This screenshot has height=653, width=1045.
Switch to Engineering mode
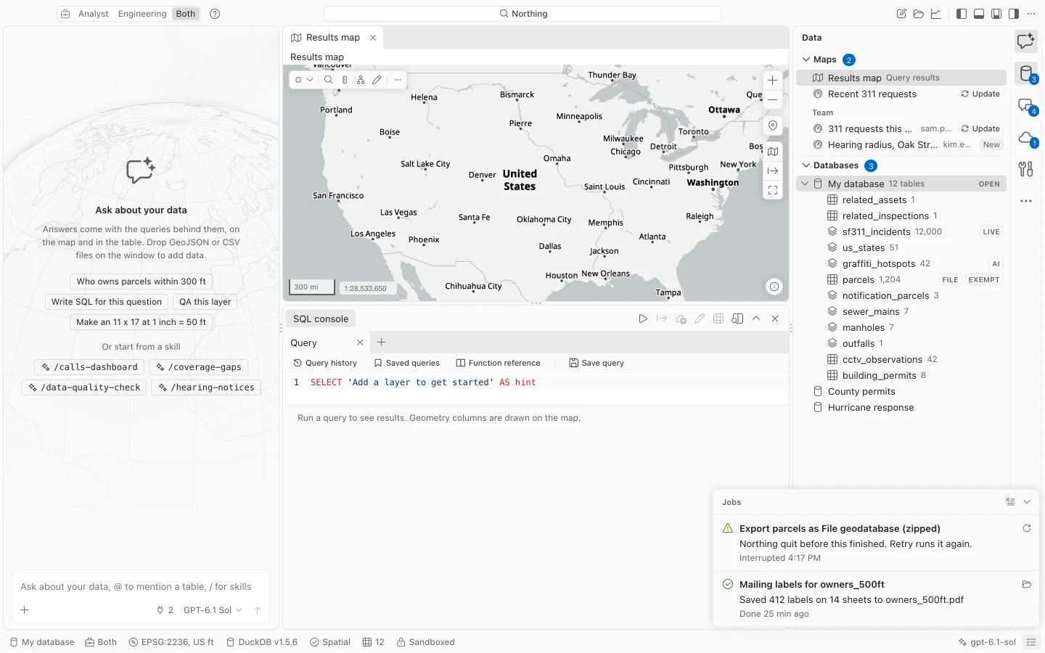point(142,14)
